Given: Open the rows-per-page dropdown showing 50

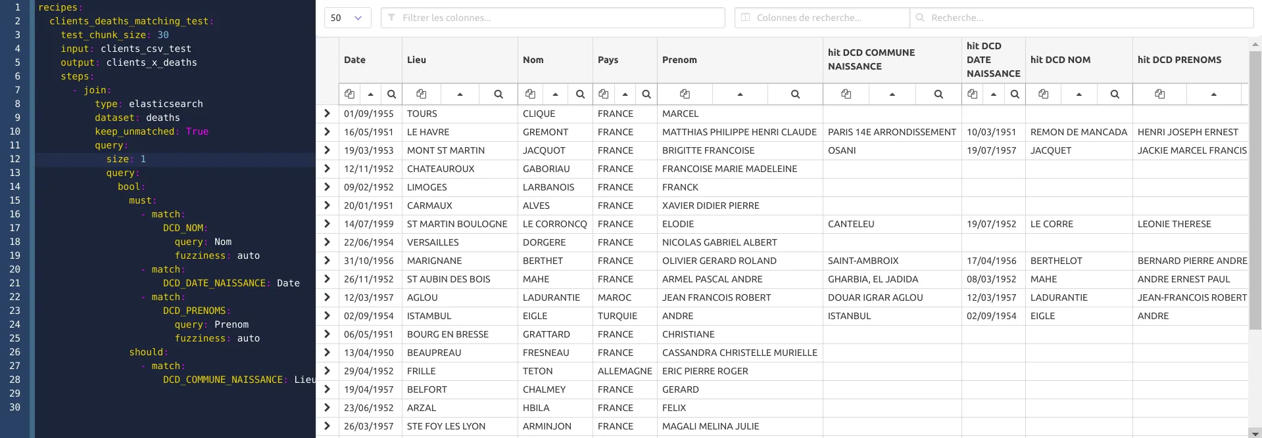Looking at the screenshot, I should point(347,18).
